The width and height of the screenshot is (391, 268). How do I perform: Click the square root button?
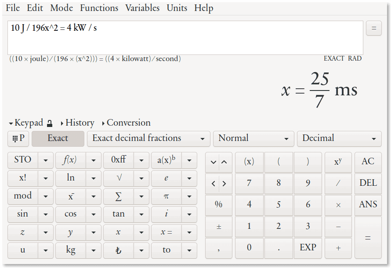click(x=119, y=178)
